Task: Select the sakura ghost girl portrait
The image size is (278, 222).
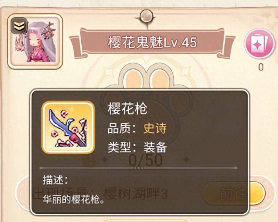Action: (35, 41)
